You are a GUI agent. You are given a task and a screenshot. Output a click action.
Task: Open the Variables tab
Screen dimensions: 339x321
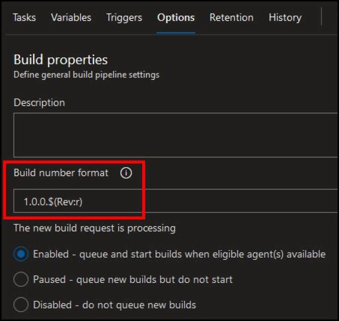pyautogui.click(x=71, y=18)
